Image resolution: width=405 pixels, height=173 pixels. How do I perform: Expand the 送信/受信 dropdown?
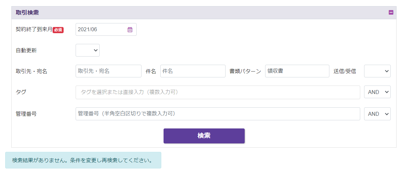pyautogui.click(x=377, y=71)
